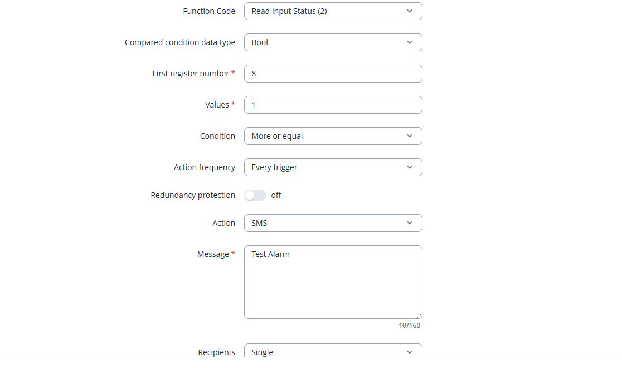Expand Compared condition data type dropdown
Screen dimensions: 622x368
pyautogui.click(x=333, y=42)
